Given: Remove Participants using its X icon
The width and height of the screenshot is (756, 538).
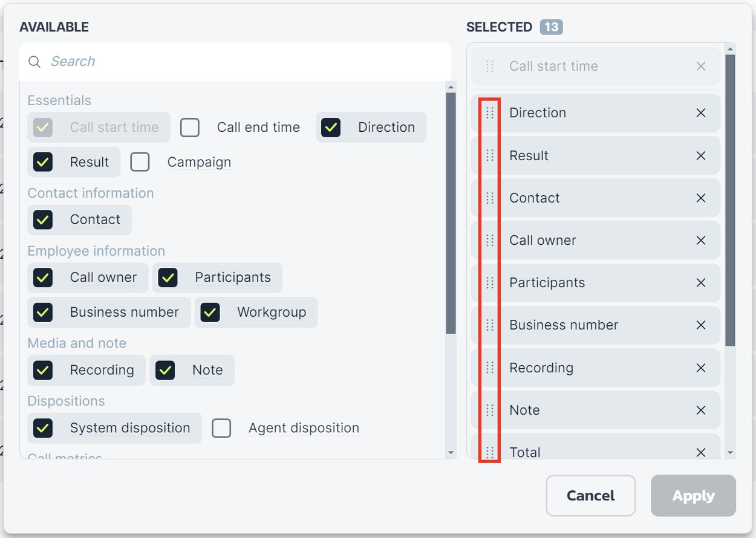Looking at the screenshot, I should tap(701, 282).
